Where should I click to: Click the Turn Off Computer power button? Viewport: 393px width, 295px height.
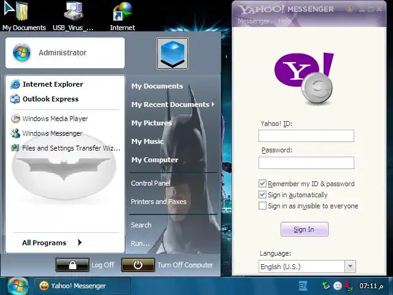pos(138,265)
